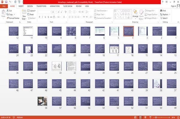Click PERSIAN language in status bar
Viewport: 180px width, 119px height.
[x=20, y=117]
